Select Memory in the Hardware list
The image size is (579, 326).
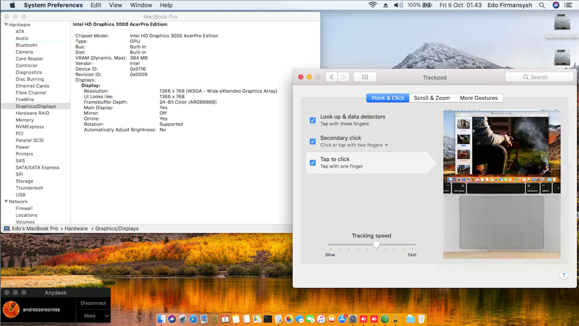coord(25,120)
